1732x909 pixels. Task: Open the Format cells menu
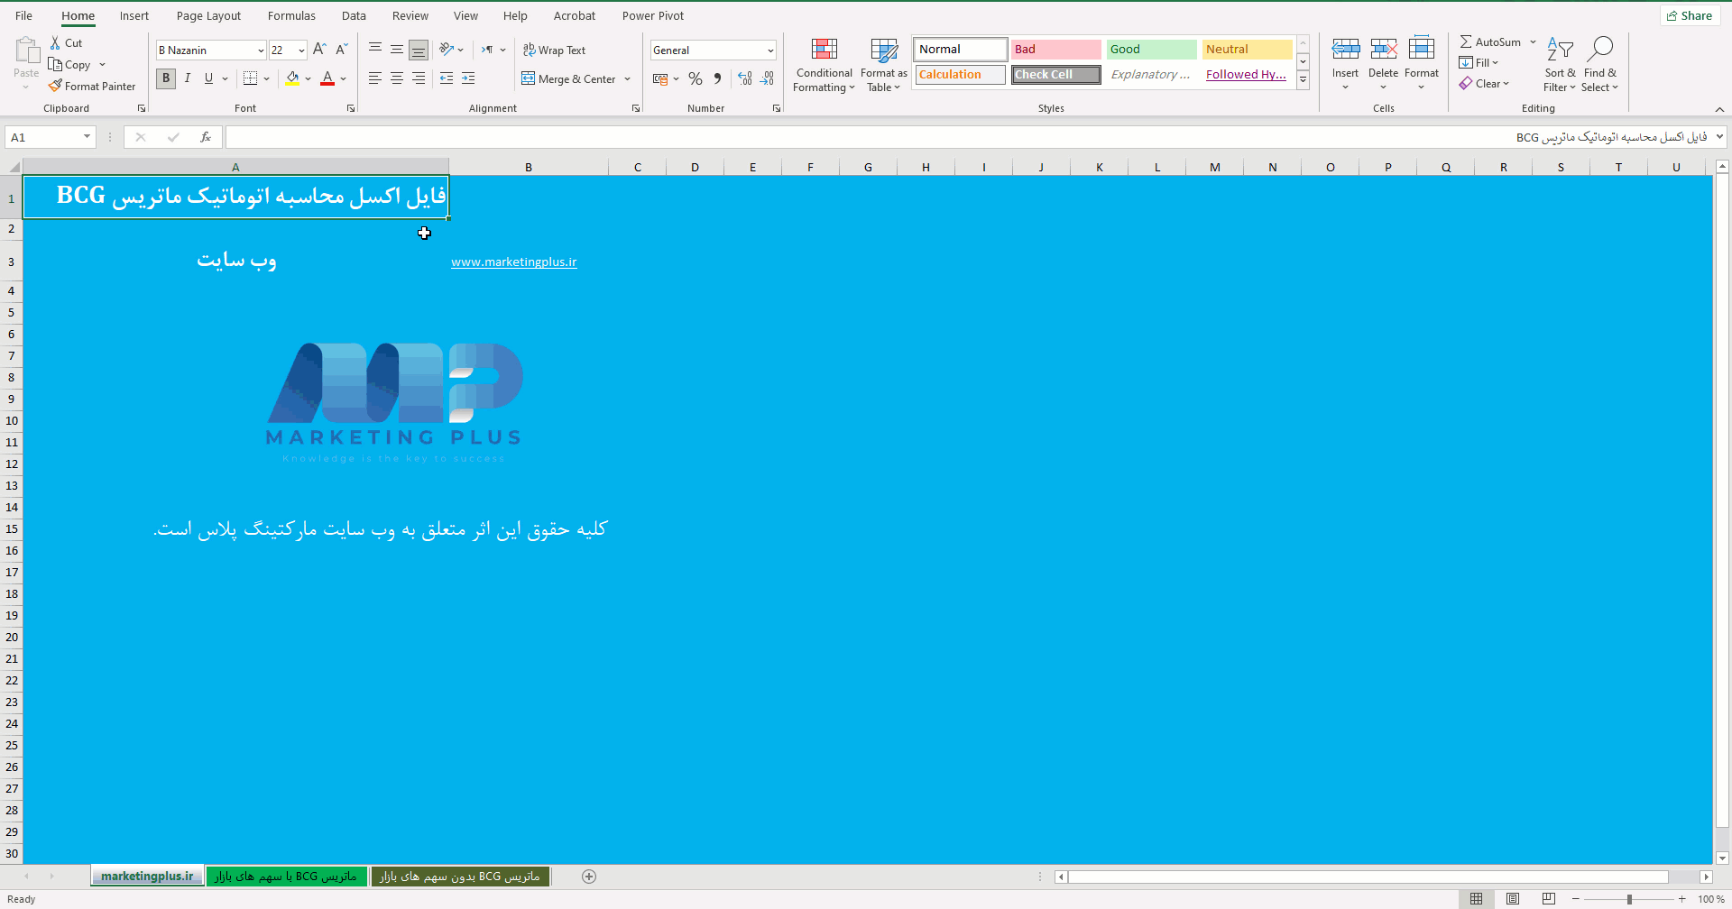(x=1422, y=63)
